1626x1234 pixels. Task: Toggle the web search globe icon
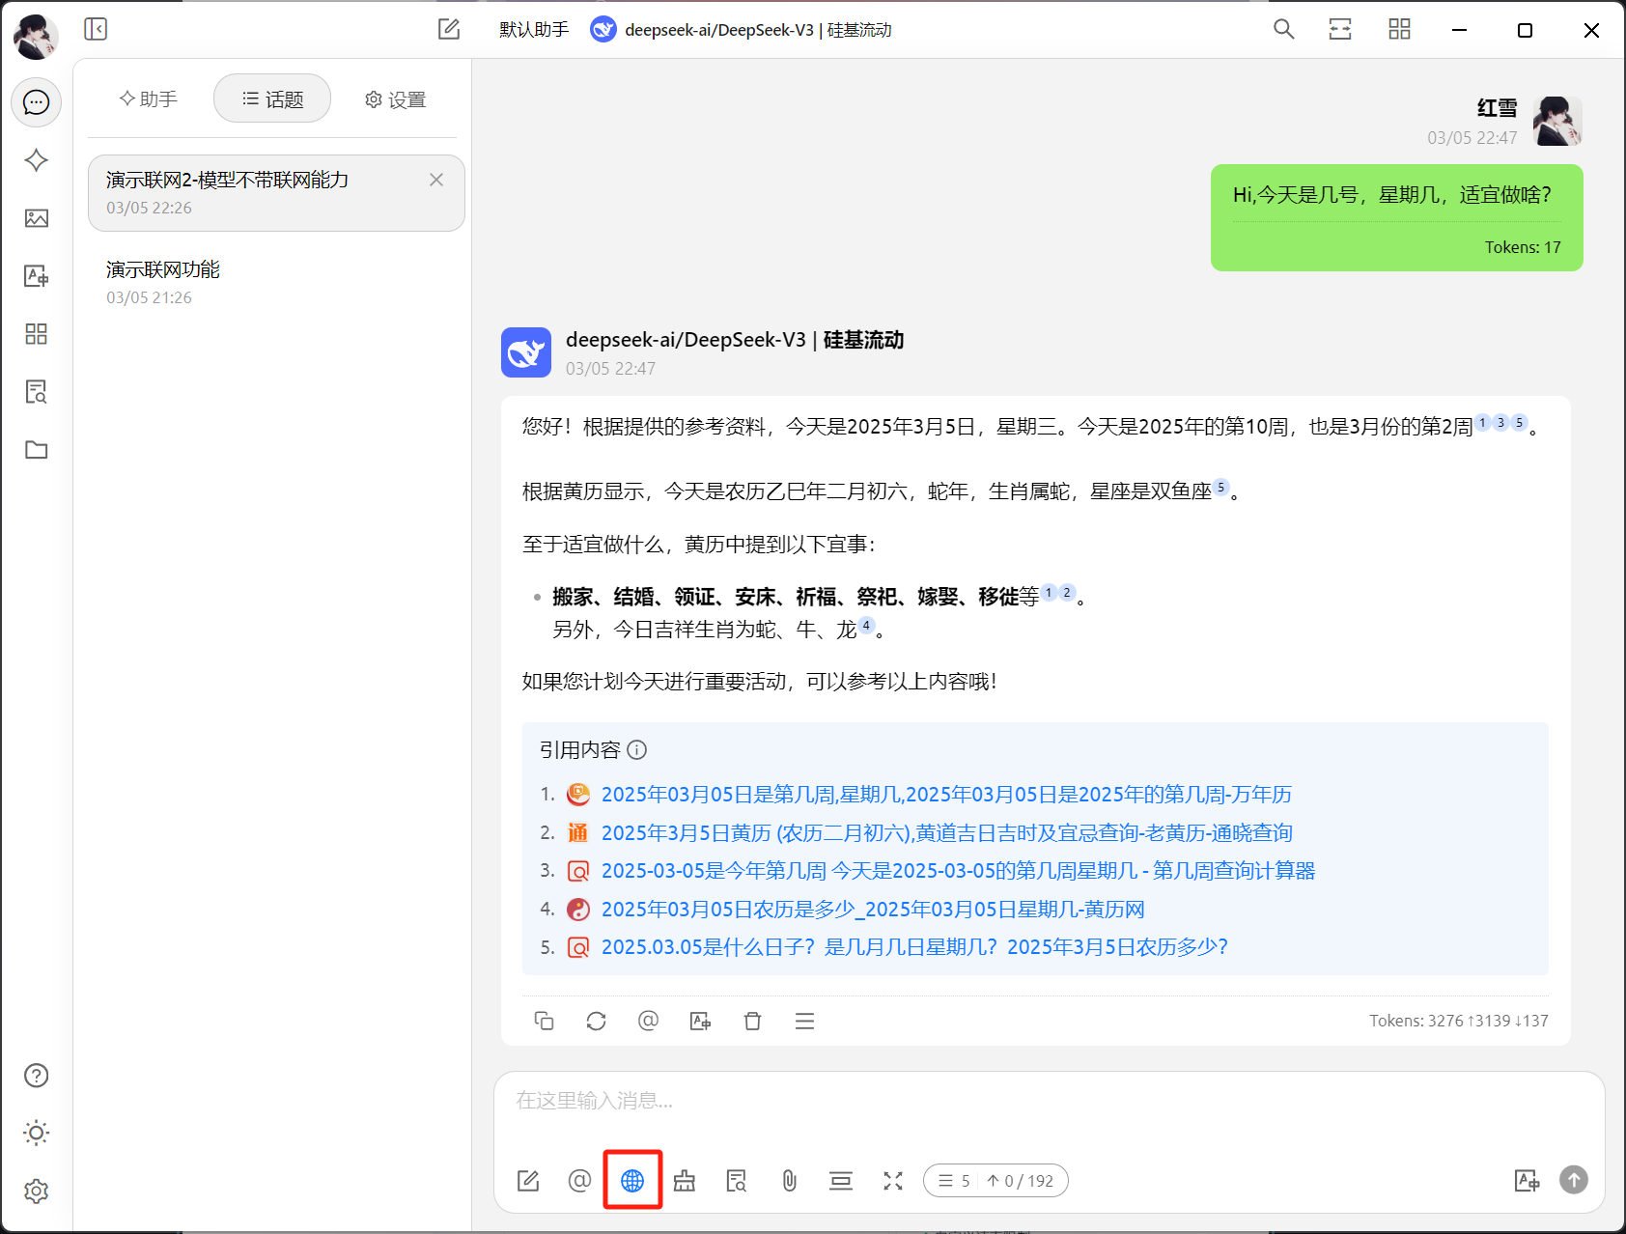(x=632, y=1180)
